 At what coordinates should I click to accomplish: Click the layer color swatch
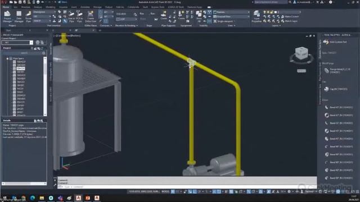(x=276, y=12)
